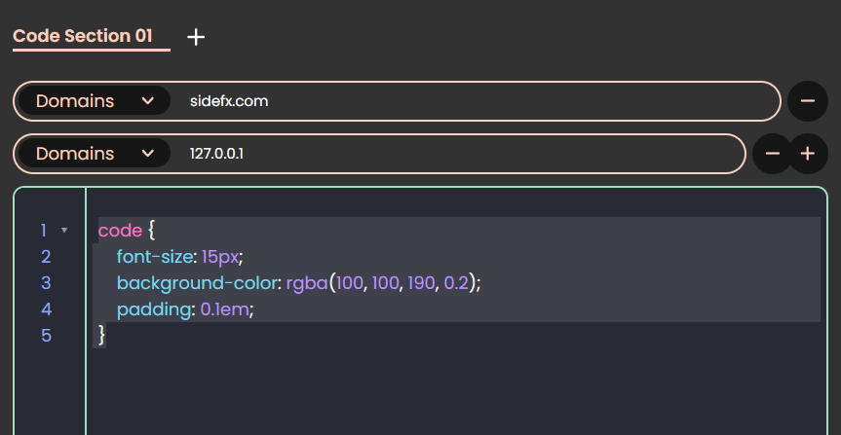Viewport: 841px width, 435px height.
Task: Open Domains dropdown for sidefx.com row
Action: pos(95,100)
